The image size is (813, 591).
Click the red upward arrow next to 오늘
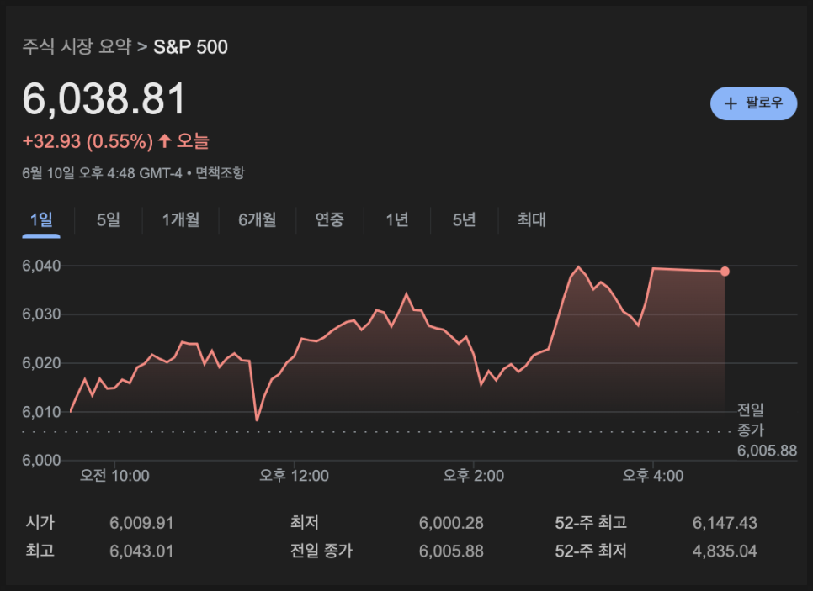click(165, 140)
